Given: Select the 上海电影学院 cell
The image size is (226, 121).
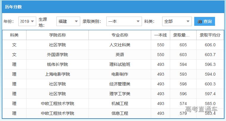Looking at the screenshot, I should click(x=57, y=74).
